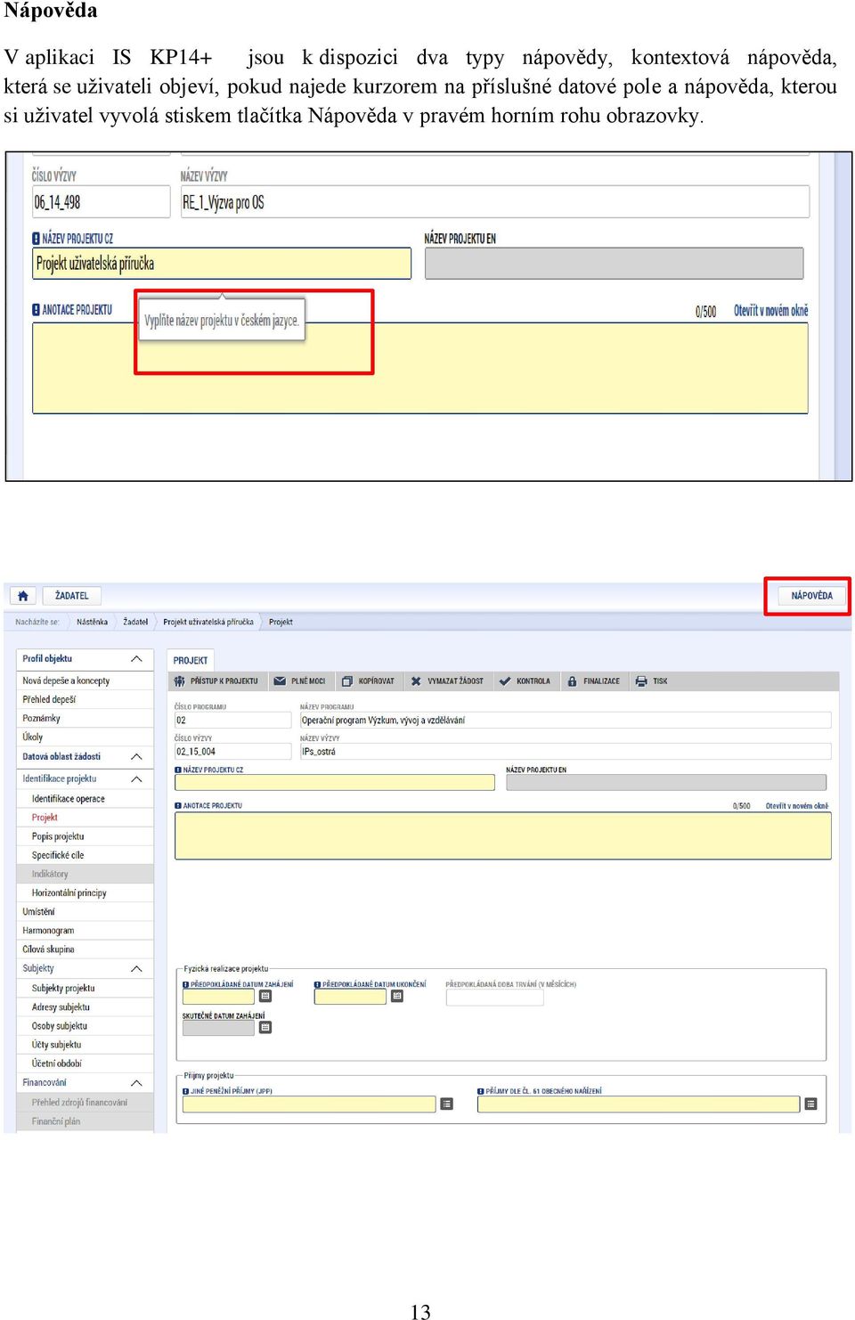Click the empty Název projektu CZ field
Image resolution: width=855 pixels, height=1320 pixels.
(x=335, y=782)
